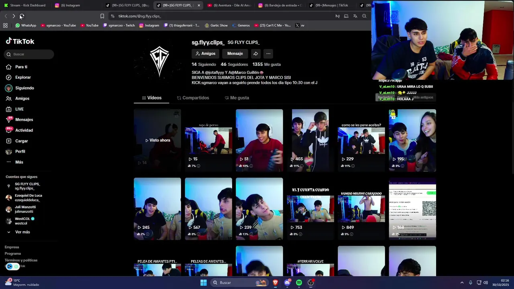The image size is (514, 289).
Task: Open the WhatsApp bookmark
Action: point(26,25)
